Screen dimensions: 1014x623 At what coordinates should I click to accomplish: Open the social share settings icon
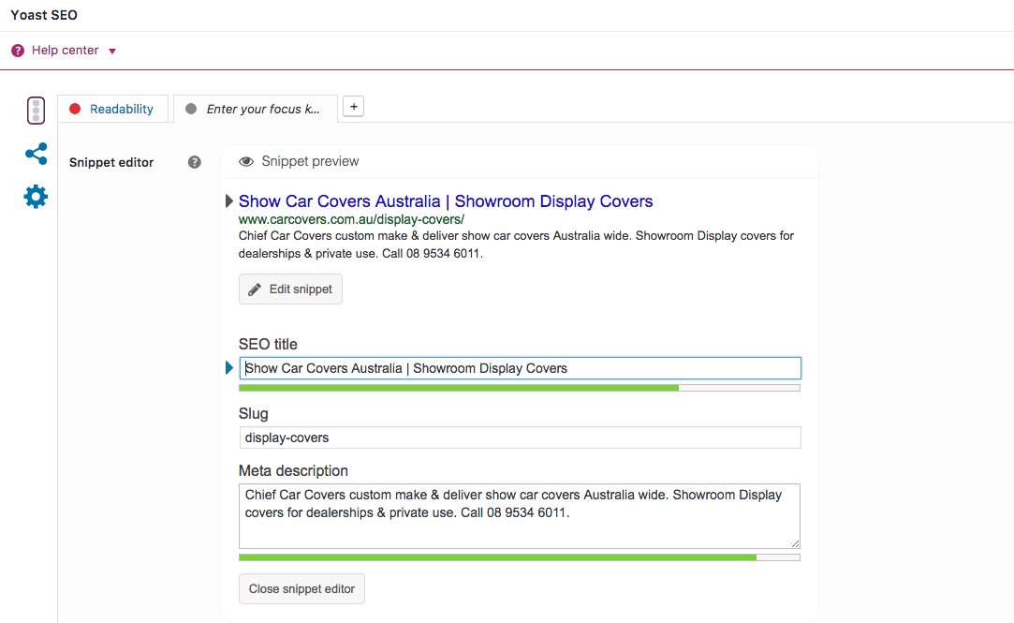pyautogui.click(x=37, y=154)
